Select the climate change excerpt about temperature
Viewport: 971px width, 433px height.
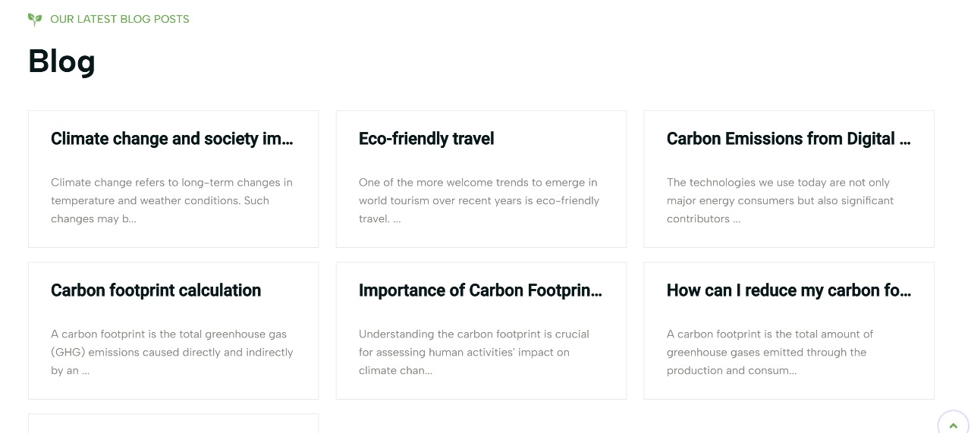click(172, 200)
